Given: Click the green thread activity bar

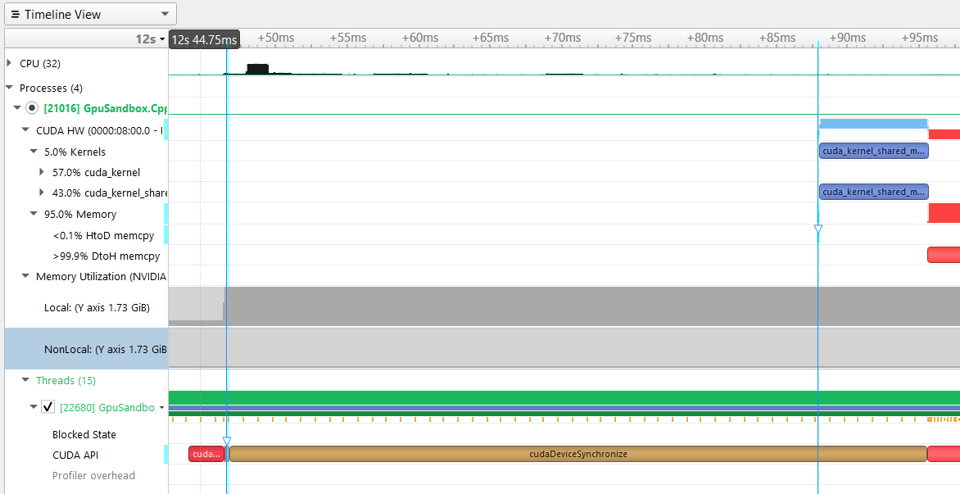Looking at the screenshot, I should point(564,397).
